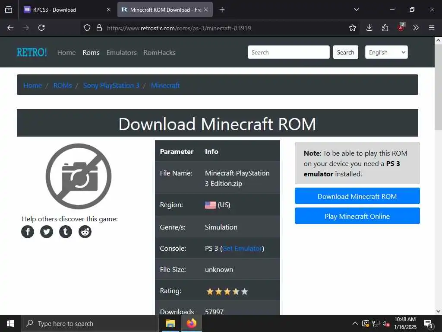This screenshot has height=332, width=442.
Task: Follow the ROMs breadcrumb link
Action: [x=63, y=85]
